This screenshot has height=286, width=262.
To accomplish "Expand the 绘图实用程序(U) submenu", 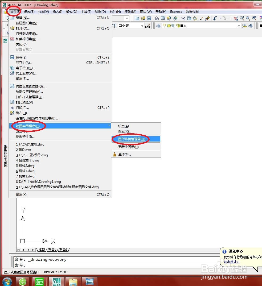I will pyautogui.click(x=60, y=126).
